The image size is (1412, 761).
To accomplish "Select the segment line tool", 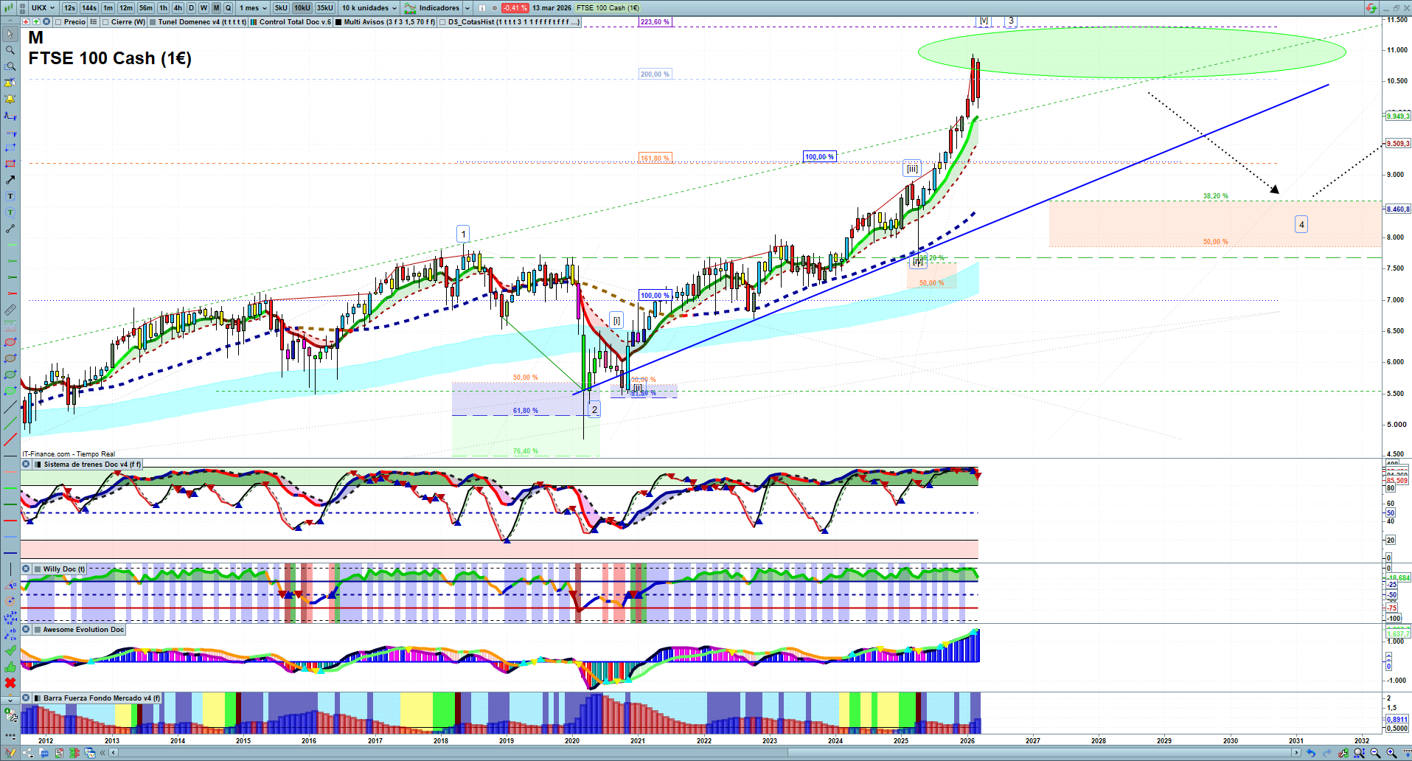I will pos(10,229).
